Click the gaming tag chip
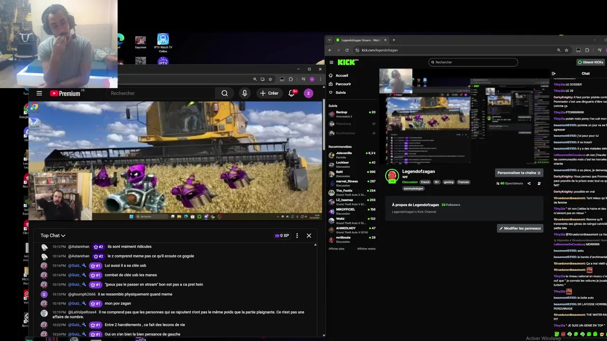 pos(449,182)
